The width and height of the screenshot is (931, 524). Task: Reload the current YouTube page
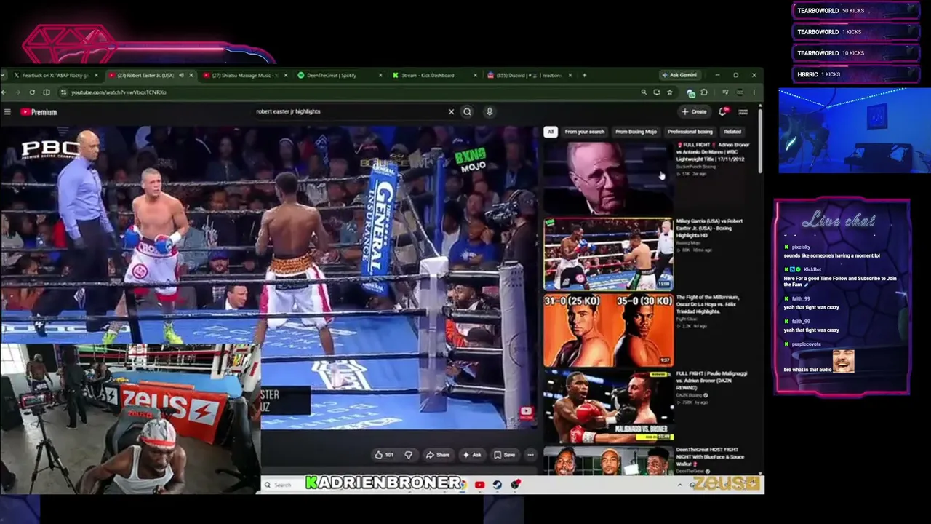pos(32,92)
